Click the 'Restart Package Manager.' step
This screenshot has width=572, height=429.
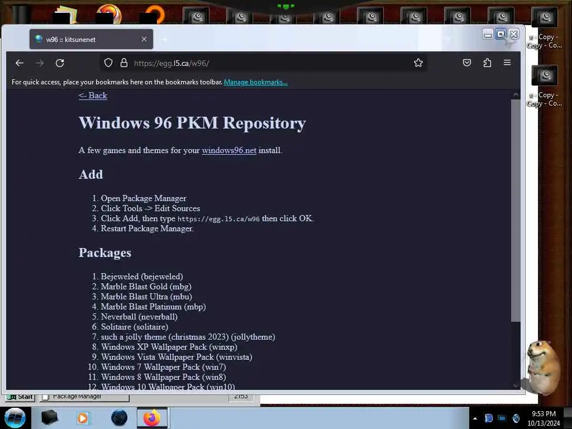click(147, 228)
